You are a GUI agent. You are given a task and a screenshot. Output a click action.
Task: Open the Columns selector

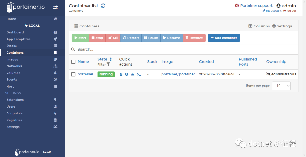coord(259,26)
